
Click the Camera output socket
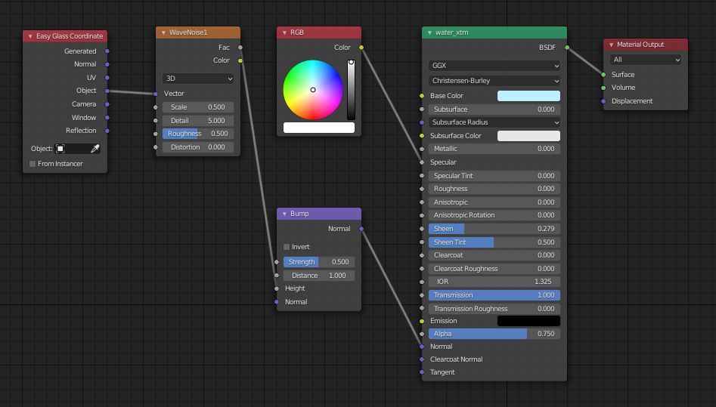[x=107, y=104]
